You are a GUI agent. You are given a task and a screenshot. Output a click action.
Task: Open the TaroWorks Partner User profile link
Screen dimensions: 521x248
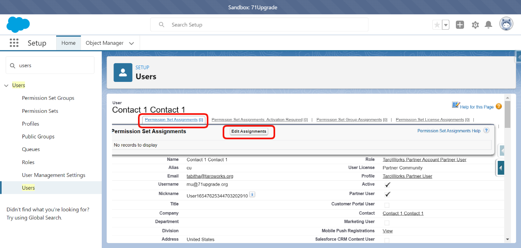point(407,176)
